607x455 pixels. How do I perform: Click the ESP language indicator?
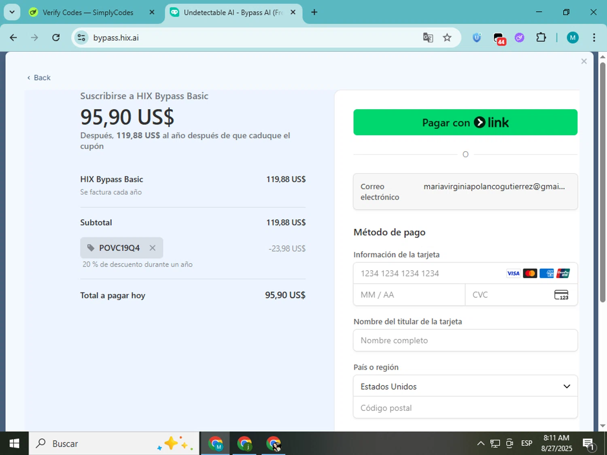tap(526, 444)
